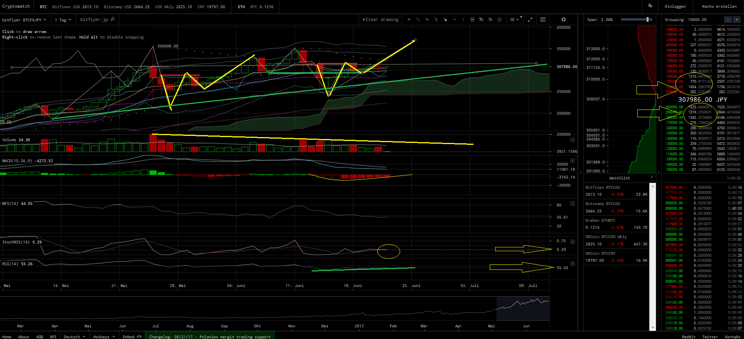The image size is (744, 339).
Task: Open USD Wkly 2825.10 ticker
Action: click(x=173, y=7)
